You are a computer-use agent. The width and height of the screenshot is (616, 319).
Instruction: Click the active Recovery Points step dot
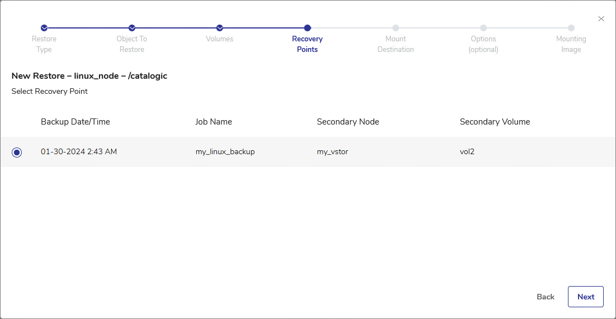(x=307, y=28)
